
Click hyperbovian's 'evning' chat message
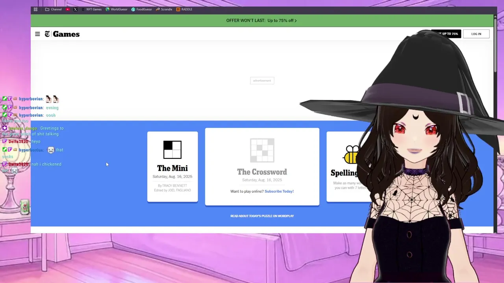(x=52, y=108)
